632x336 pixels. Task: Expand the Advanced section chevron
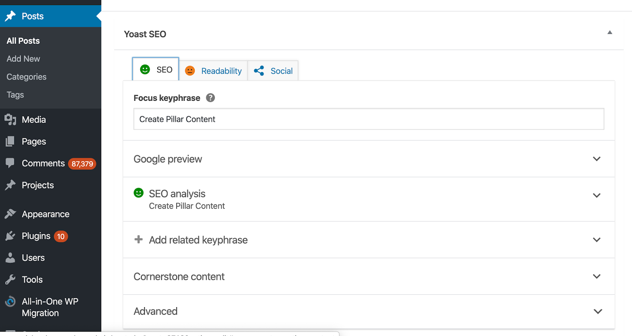[598, 311]
